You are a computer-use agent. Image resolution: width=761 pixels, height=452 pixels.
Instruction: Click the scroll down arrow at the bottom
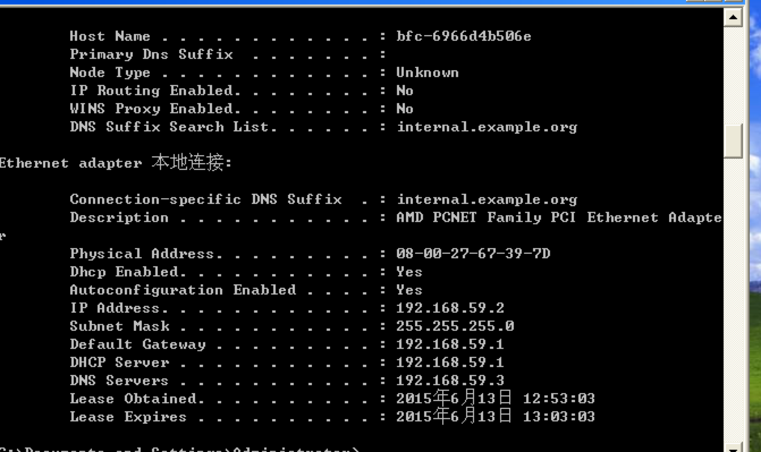[x=733, y=447]
